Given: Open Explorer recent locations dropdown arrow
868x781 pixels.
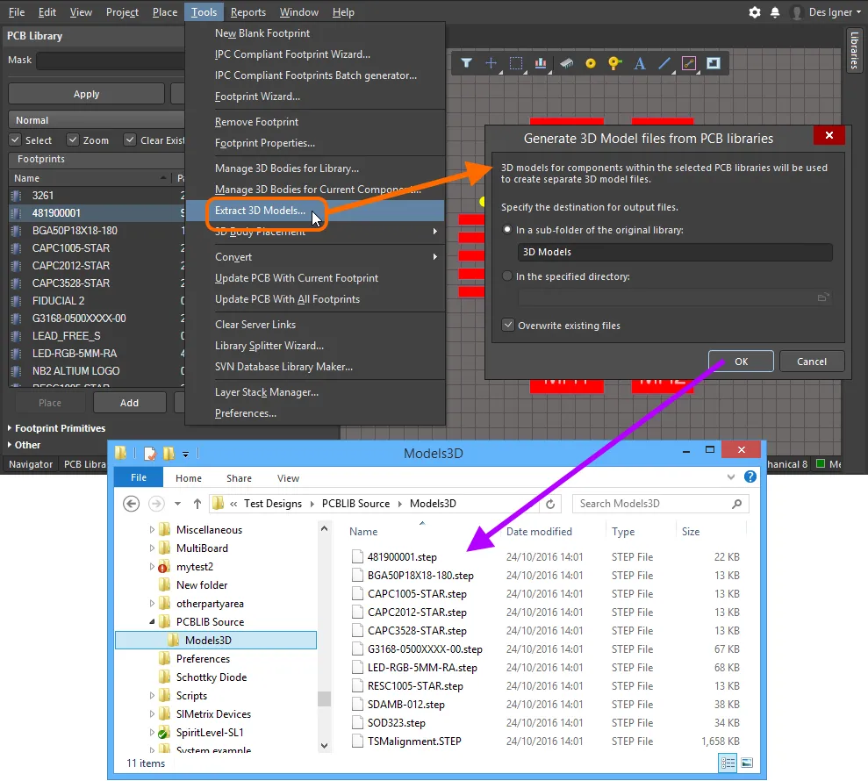Looking at the screenshot, I should pos(177,504).
